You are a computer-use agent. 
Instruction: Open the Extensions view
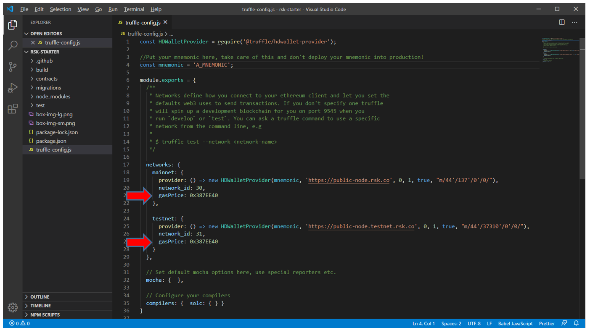tap(13, 109)
